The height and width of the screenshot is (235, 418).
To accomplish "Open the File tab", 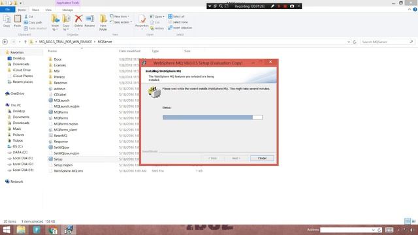I will 7,10.
